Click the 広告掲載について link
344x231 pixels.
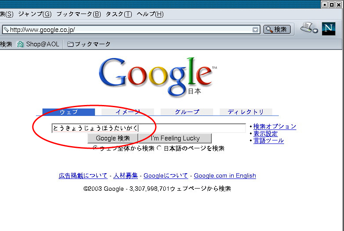coord(83,175)
